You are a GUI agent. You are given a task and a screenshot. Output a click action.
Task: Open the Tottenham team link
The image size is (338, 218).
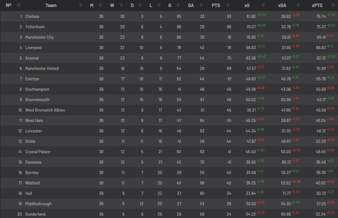tap(35, 27)
